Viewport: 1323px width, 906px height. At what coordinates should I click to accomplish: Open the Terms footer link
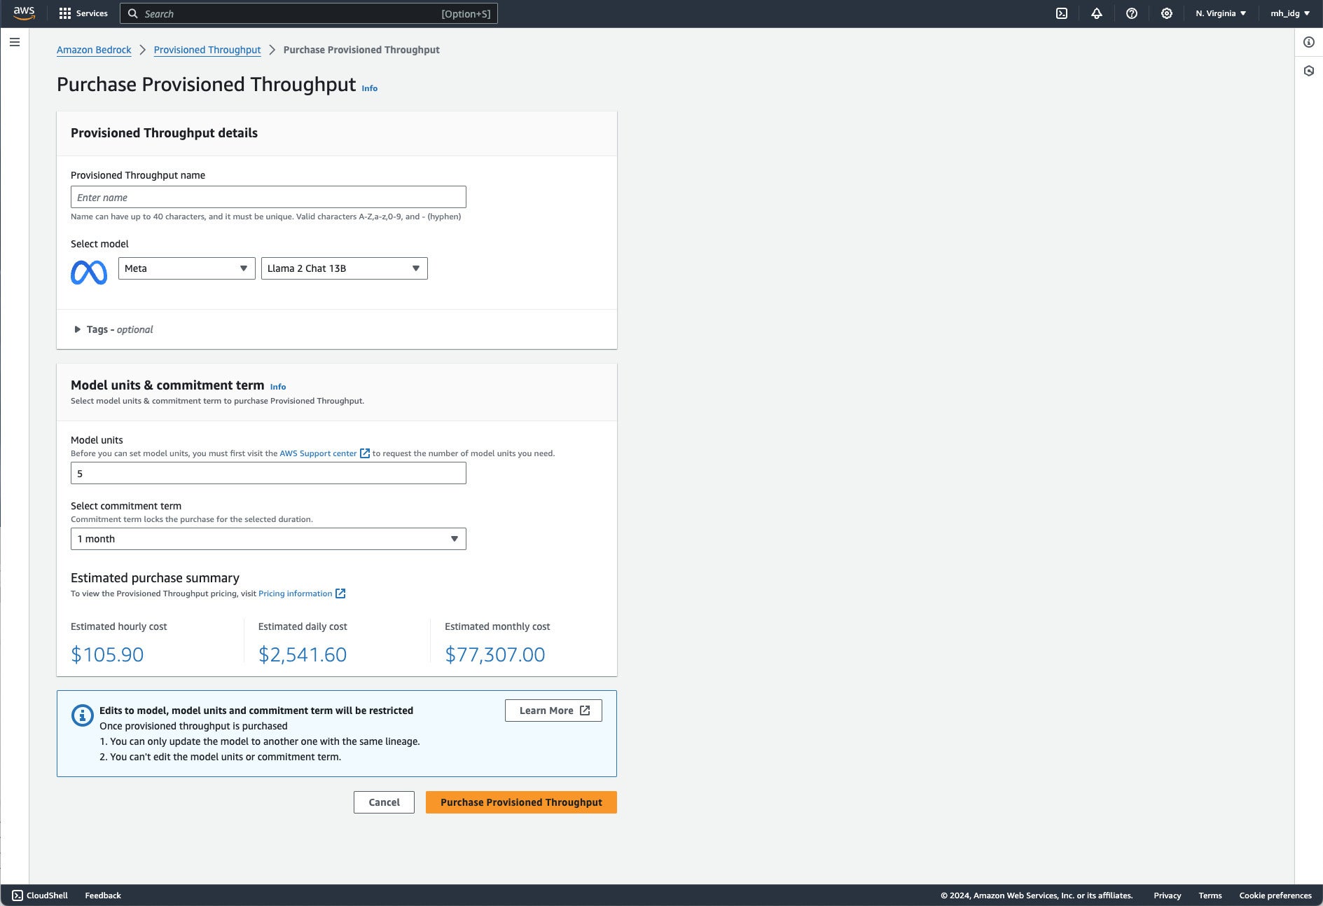click(1210, 895)
